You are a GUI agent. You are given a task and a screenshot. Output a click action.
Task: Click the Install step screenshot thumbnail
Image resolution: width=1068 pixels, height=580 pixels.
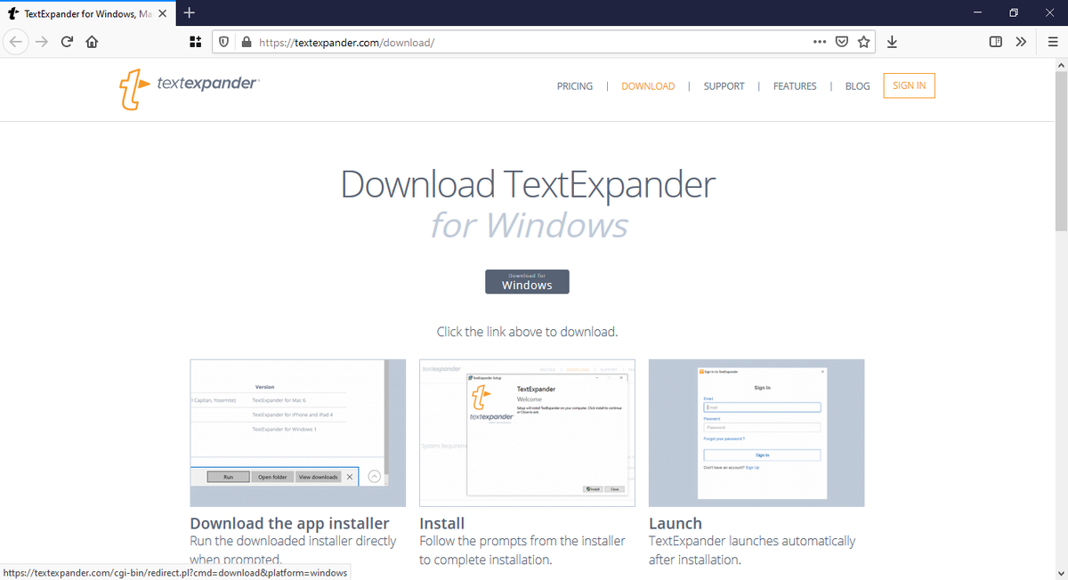(x=527, y=433)
